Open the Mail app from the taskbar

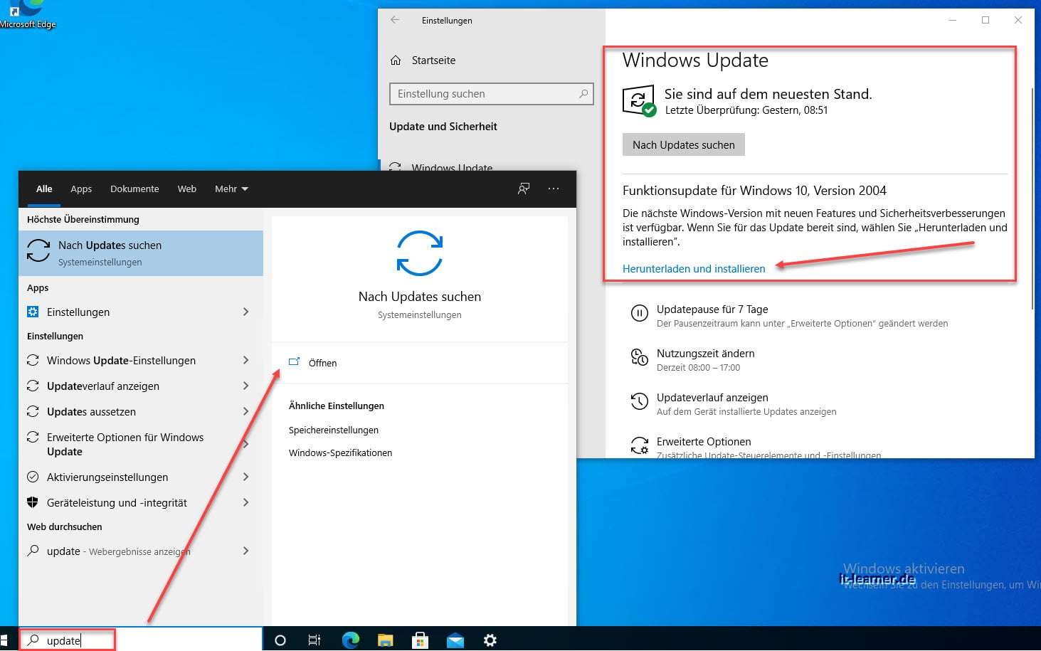pos(455,640)
